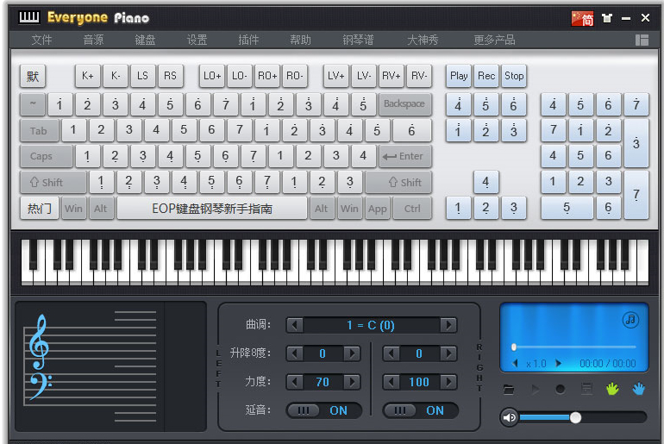Open a file with the folder icon
Viewport: 664px width, 444px height.
[x=509, y=389]
